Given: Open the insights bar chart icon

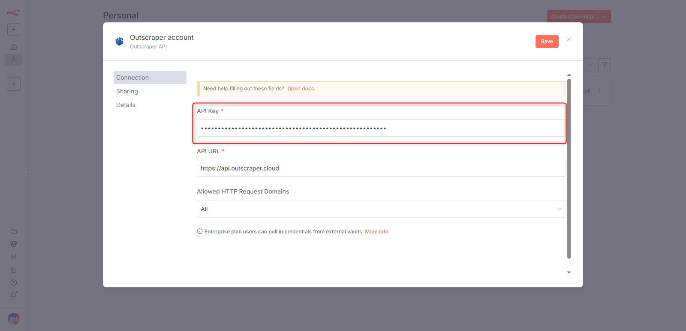Looking at the screenshot, I should point(14,270).
